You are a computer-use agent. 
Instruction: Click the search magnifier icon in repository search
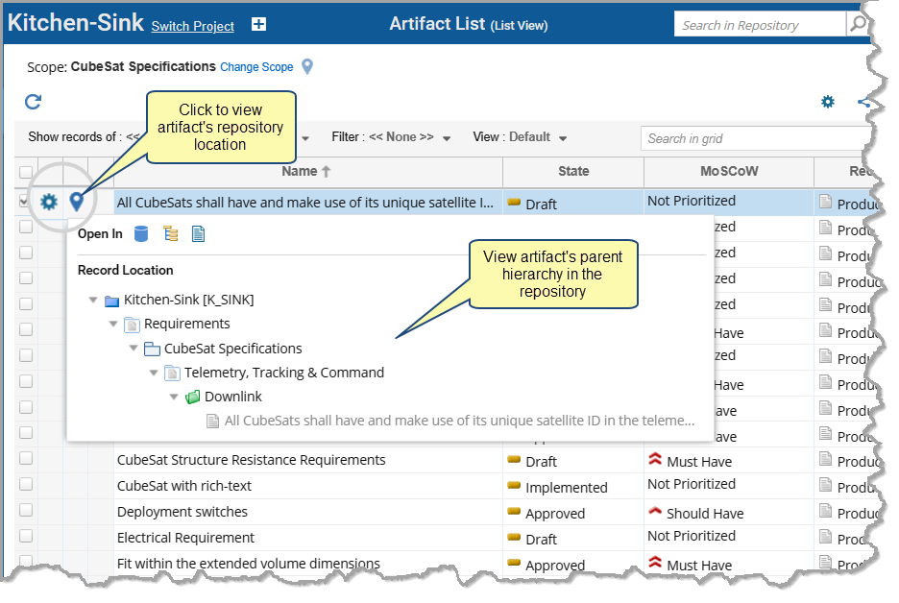tap(858, 24)
